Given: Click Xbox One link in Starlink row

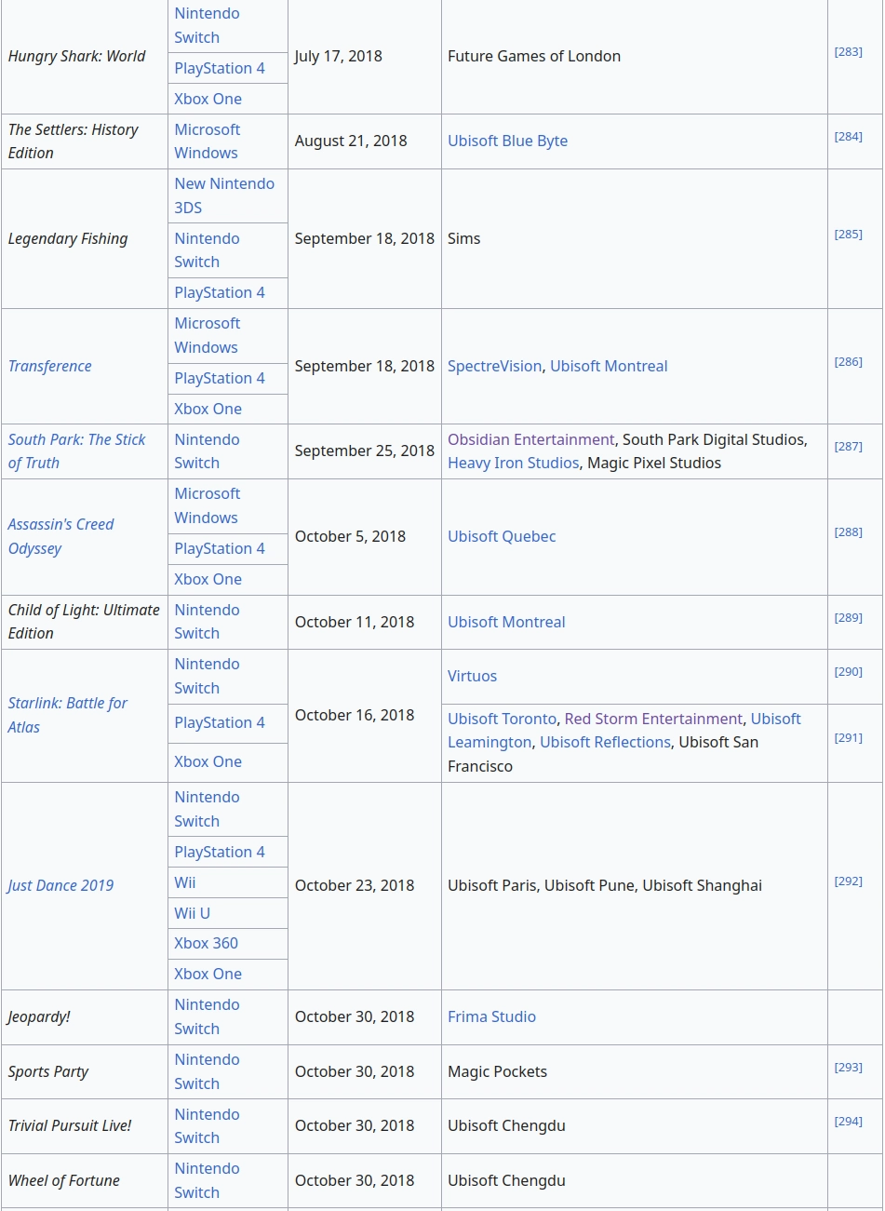Looking at the screenshot, I should pyautogui.click(x=208, y=761).
